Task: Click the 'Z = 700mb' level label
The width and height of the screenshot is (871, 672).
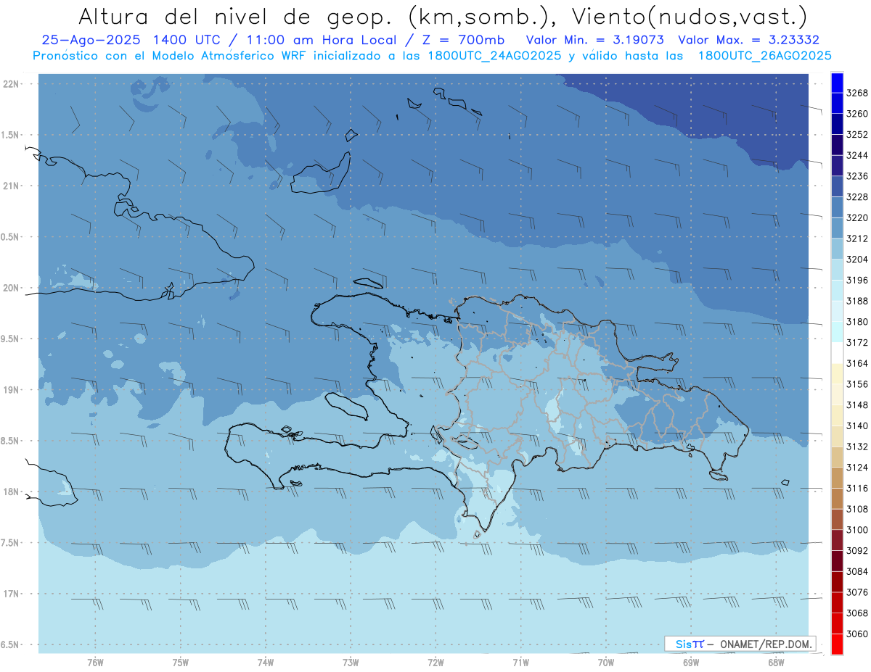Action: click(464, 40)
